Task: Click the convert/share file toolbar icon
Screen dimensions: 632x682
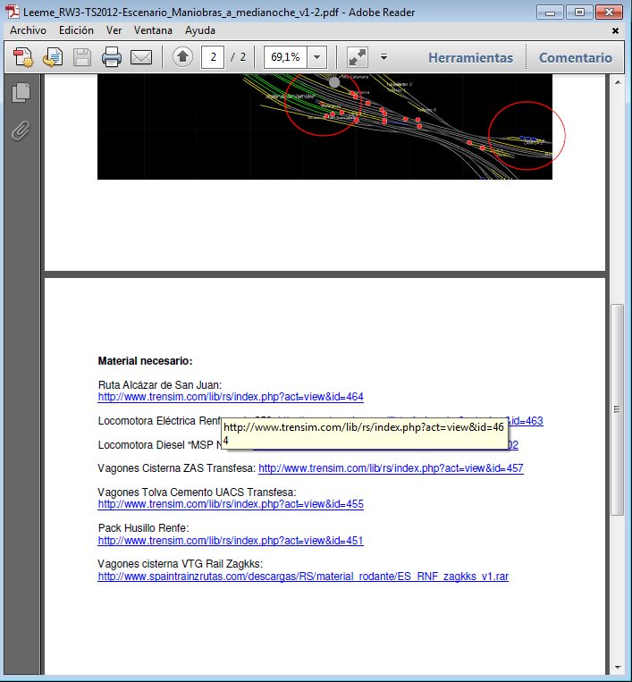Action: pos(53,57)
